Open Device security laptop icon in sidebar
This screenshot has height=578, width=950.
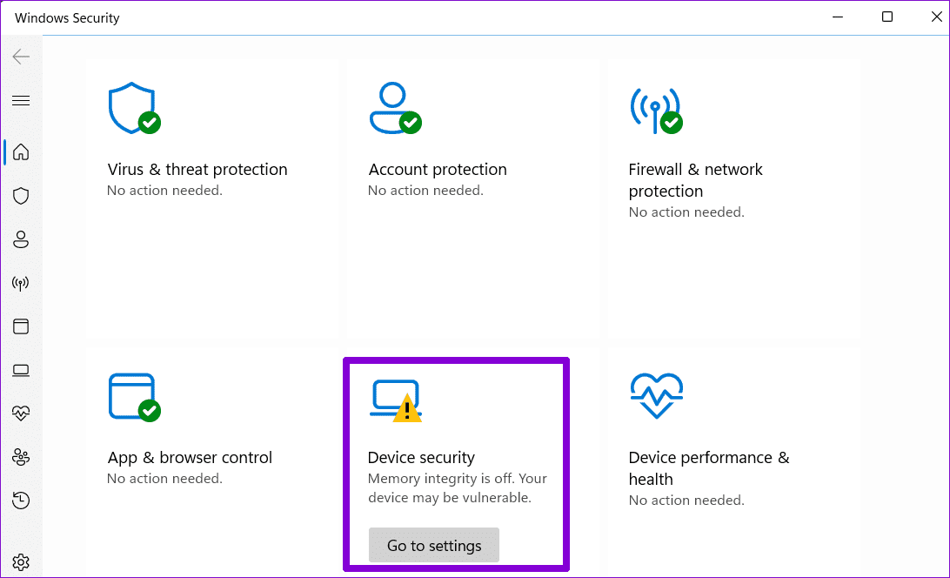pos(21,370)
